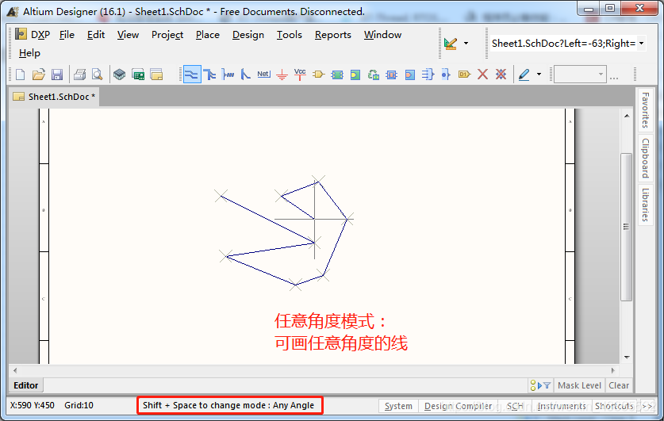Viewport: 664px width, 421px height.
Task: Click the vertical scrollbar up arrow
Action: (x=627, y=116)
